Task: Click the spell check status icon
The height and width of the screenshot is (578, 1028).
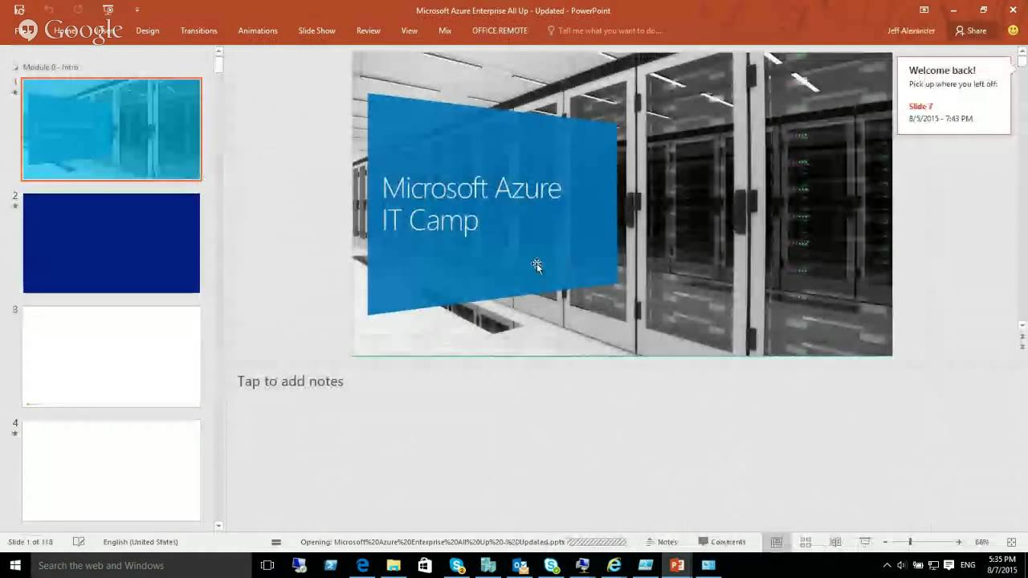Action: (x=79, y=542)
